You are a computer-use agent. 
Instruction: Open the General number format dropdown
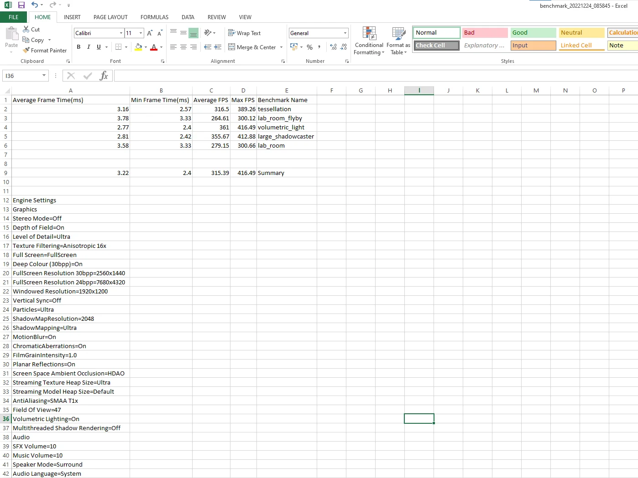(x=345, y=33)
